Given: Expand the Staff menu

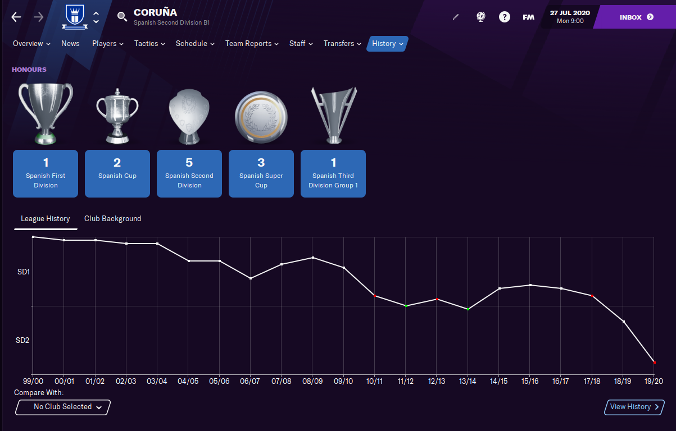Looking at the screenshot, I should click(302, 43).
